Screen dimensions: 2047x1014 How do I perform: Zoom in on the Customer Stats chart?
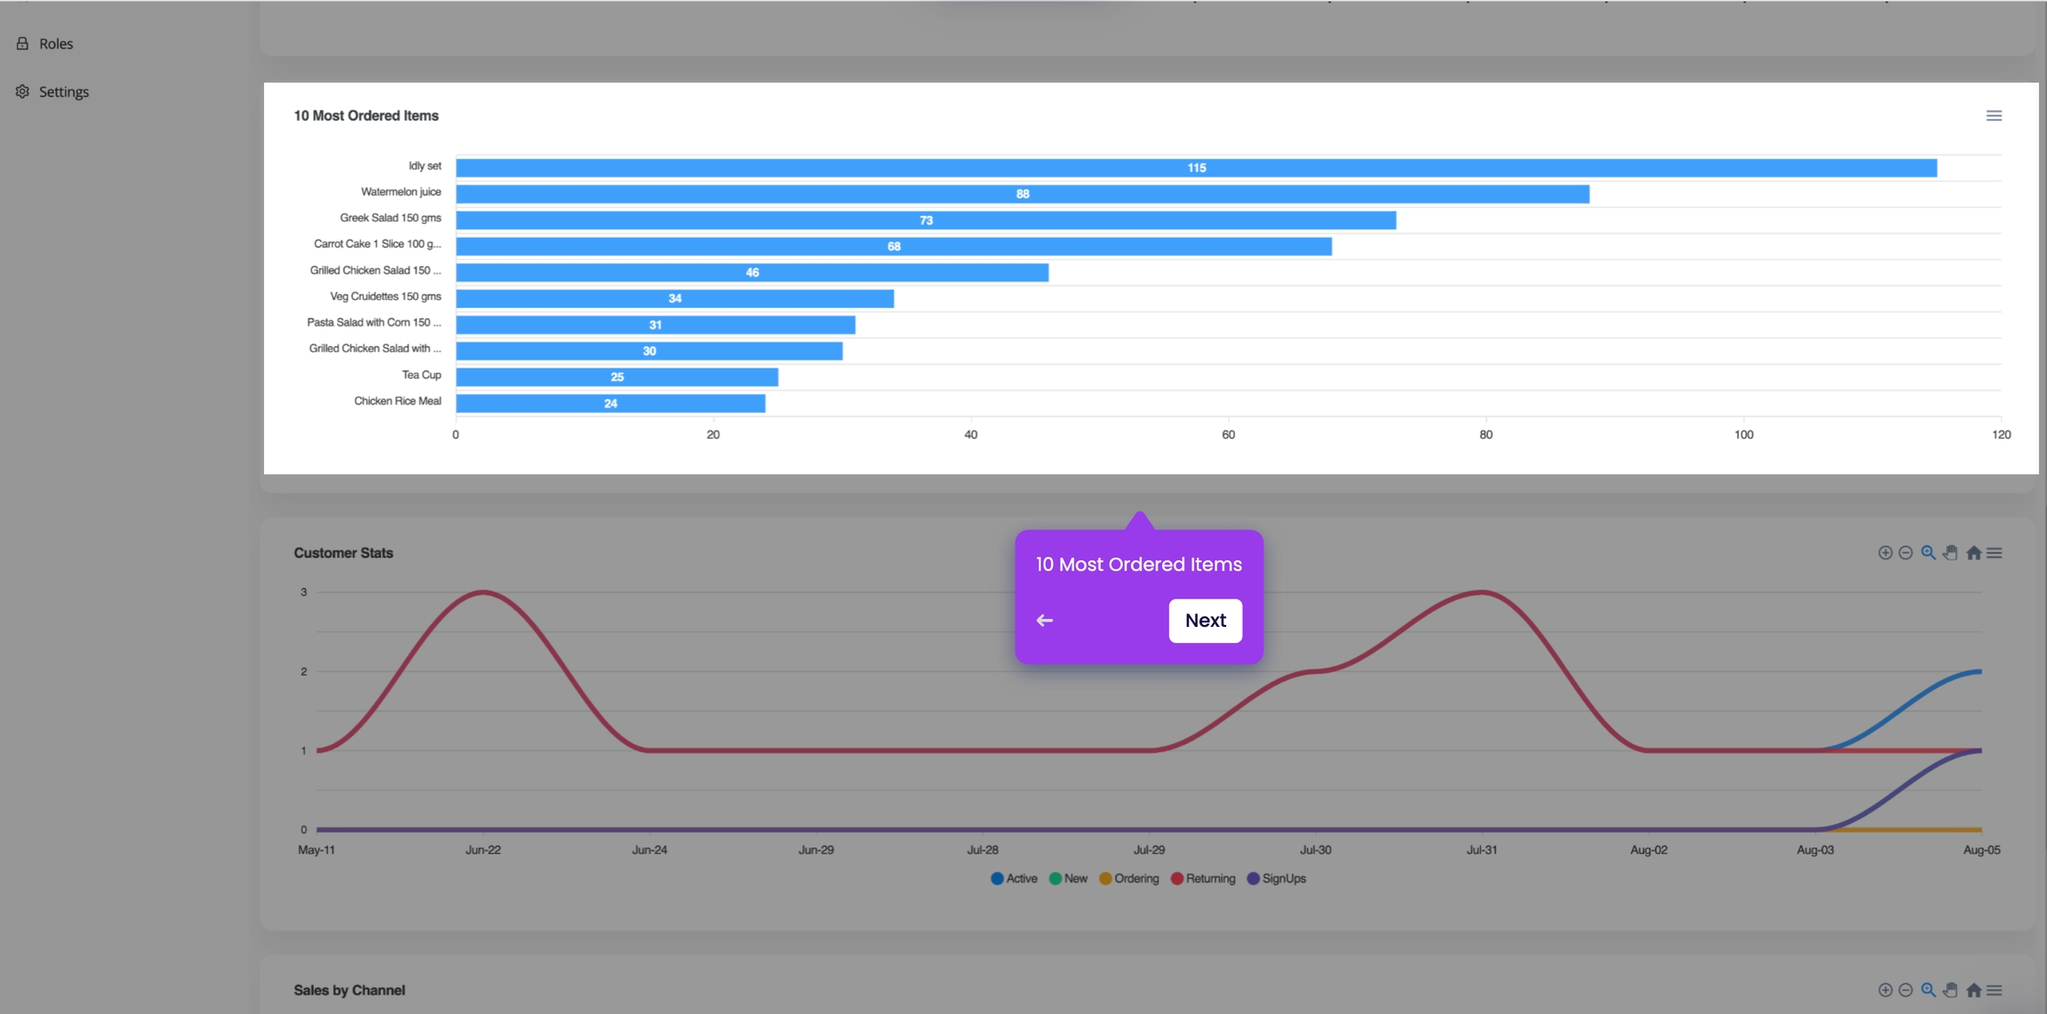click(1884, 552)
